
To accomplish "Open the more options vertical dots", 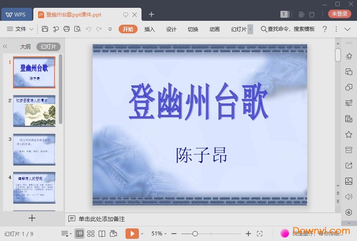I will pyautogui.click(x=336, y=29).
